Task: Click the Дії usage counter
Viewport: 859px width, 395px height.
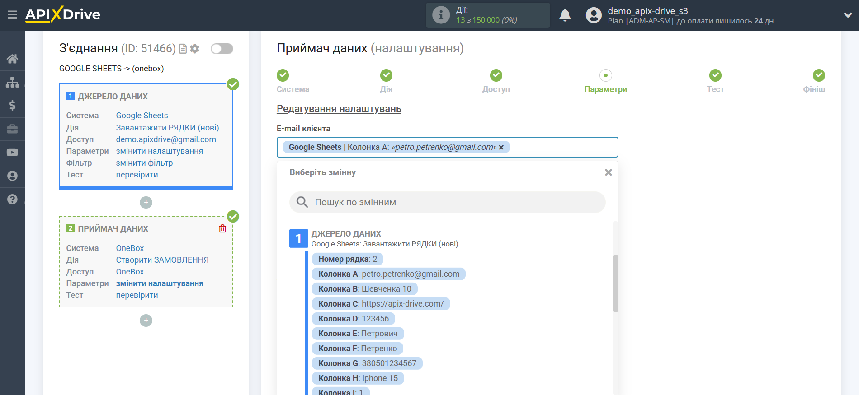Action: [x=487, y=15]
